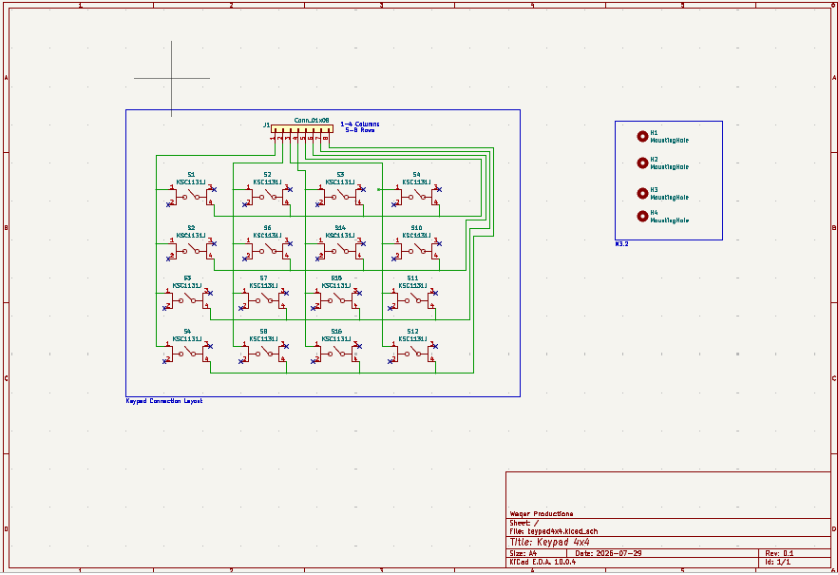Select switch symbol S1
This screenshot has height=575, width=838.
[191, 197]
